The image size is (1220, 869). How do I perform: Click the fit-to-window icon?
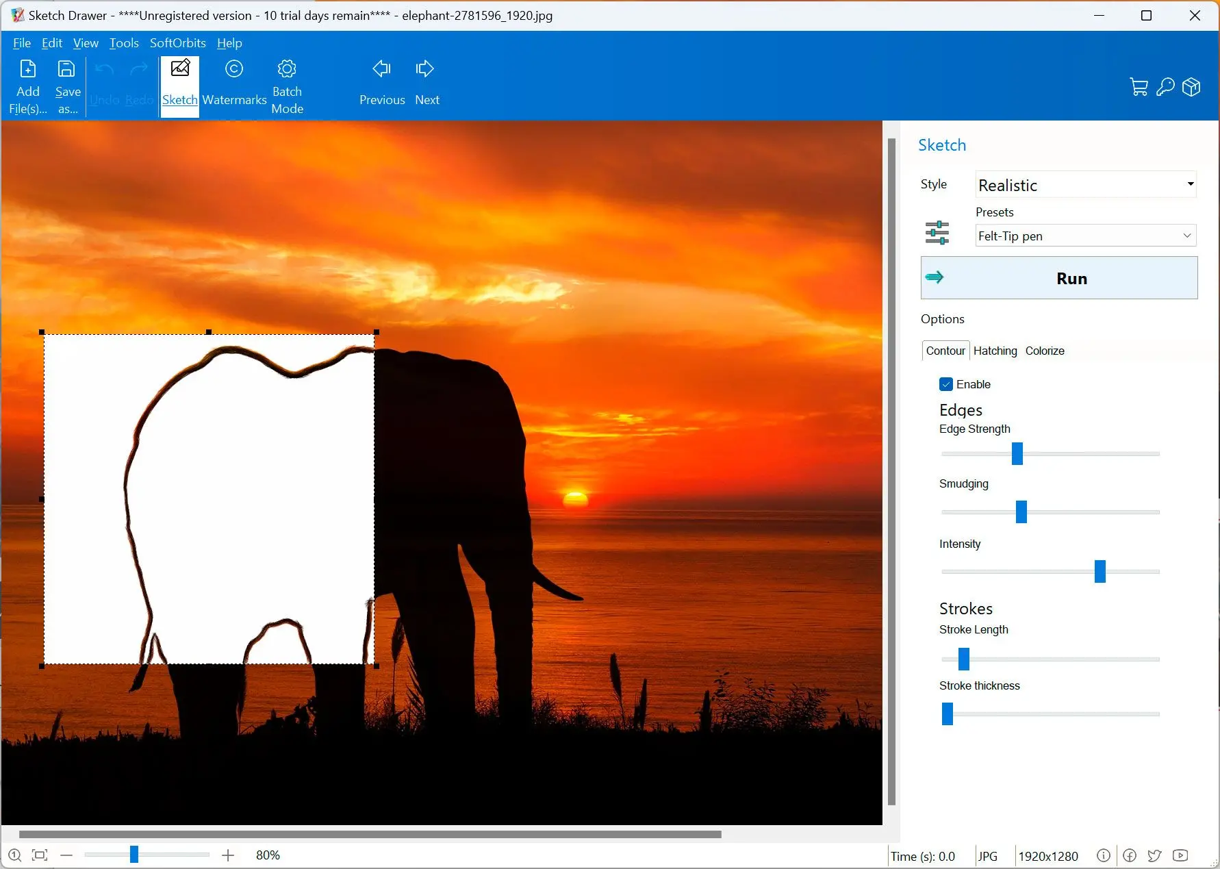coord(40,855)
